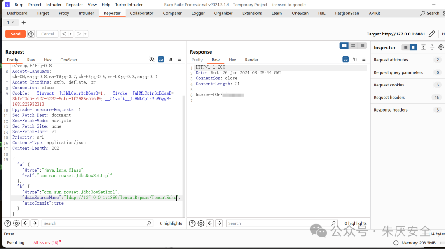Select request Hex view tab
The width and height of the screenshot is (445, 249).
coord(48,60)
